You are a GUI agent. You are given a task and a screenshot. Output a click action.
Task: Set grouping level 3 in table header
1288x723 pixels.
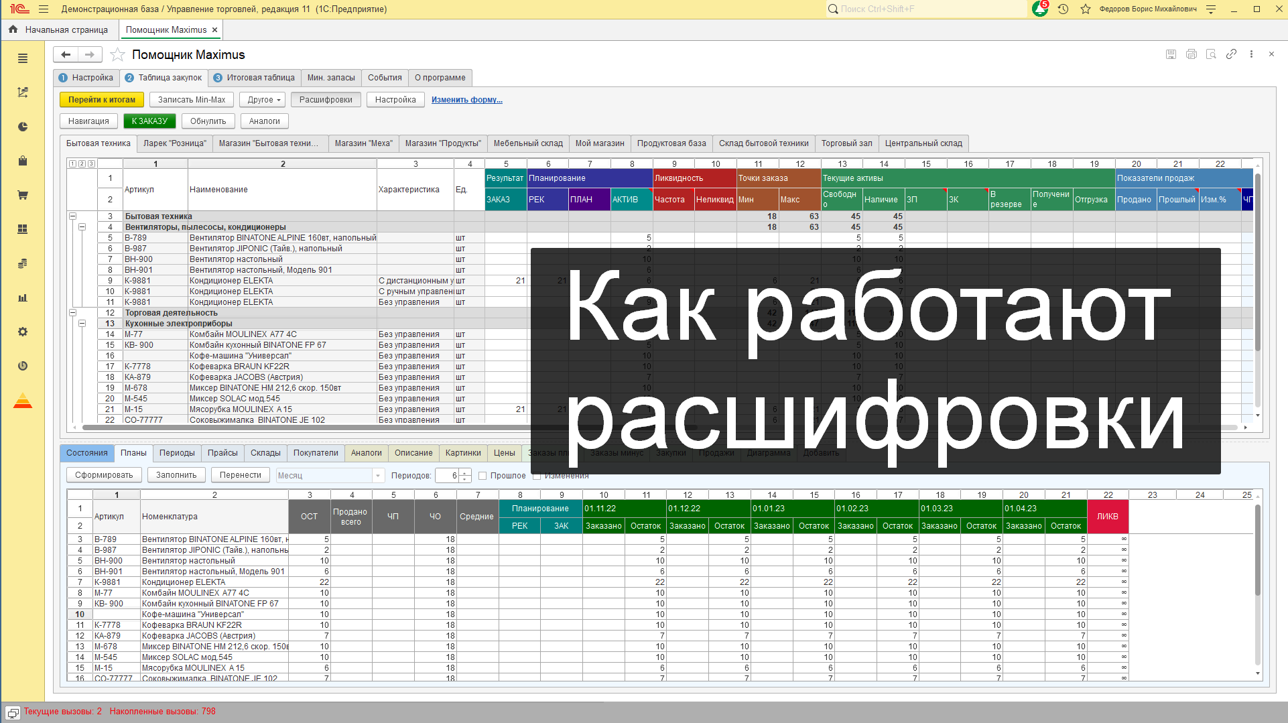(x=91, y=163)
